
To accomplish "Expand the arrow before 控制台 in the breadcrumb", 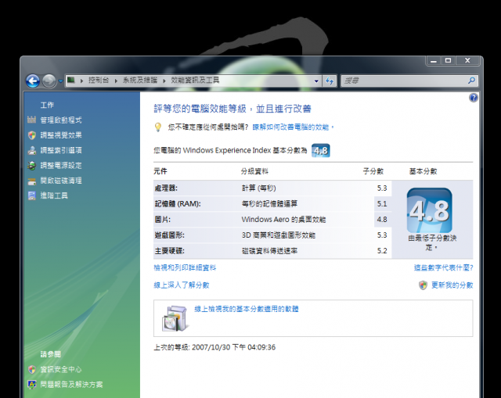I will (x=81, y=81).
